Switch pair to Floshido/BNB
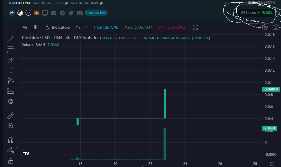Viewport: 281px width, 167px height. [x=106, y=27]
